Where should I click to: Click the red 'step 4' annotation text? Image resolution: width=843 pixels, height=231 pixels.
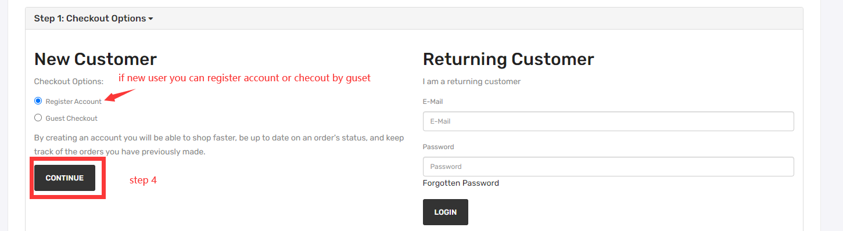[x=143, y=181]
